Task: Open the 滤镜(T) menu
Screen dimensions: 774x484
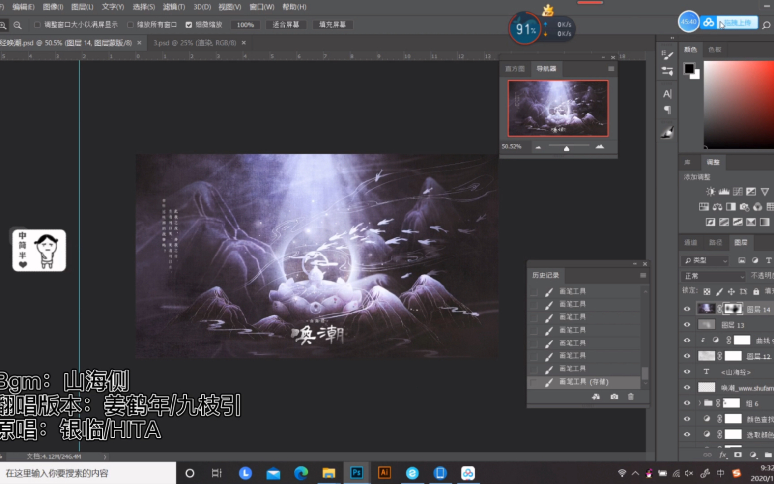Action: point(174,7)
